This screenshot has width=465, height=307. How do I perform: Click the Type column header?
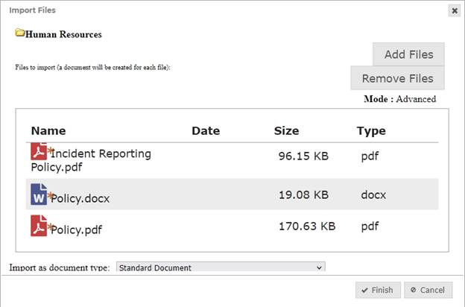(371, 131)
